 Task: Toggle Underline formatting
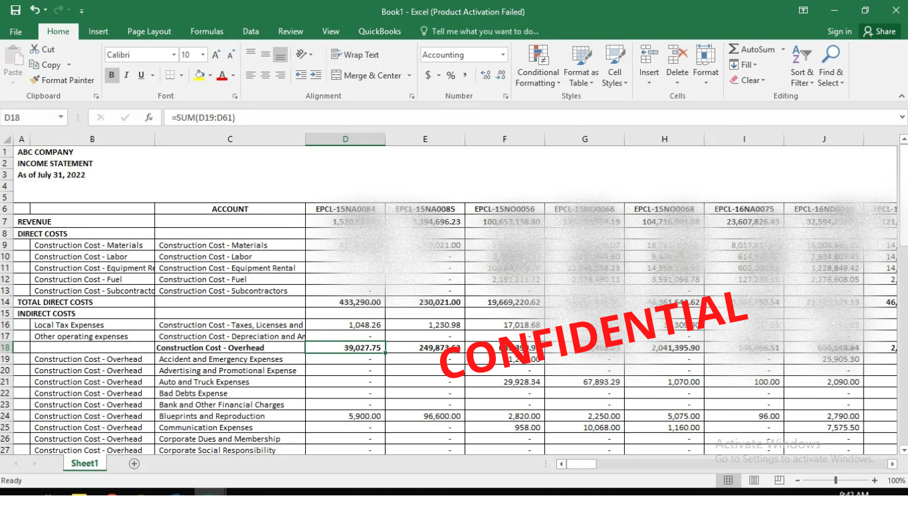[141, 75]
